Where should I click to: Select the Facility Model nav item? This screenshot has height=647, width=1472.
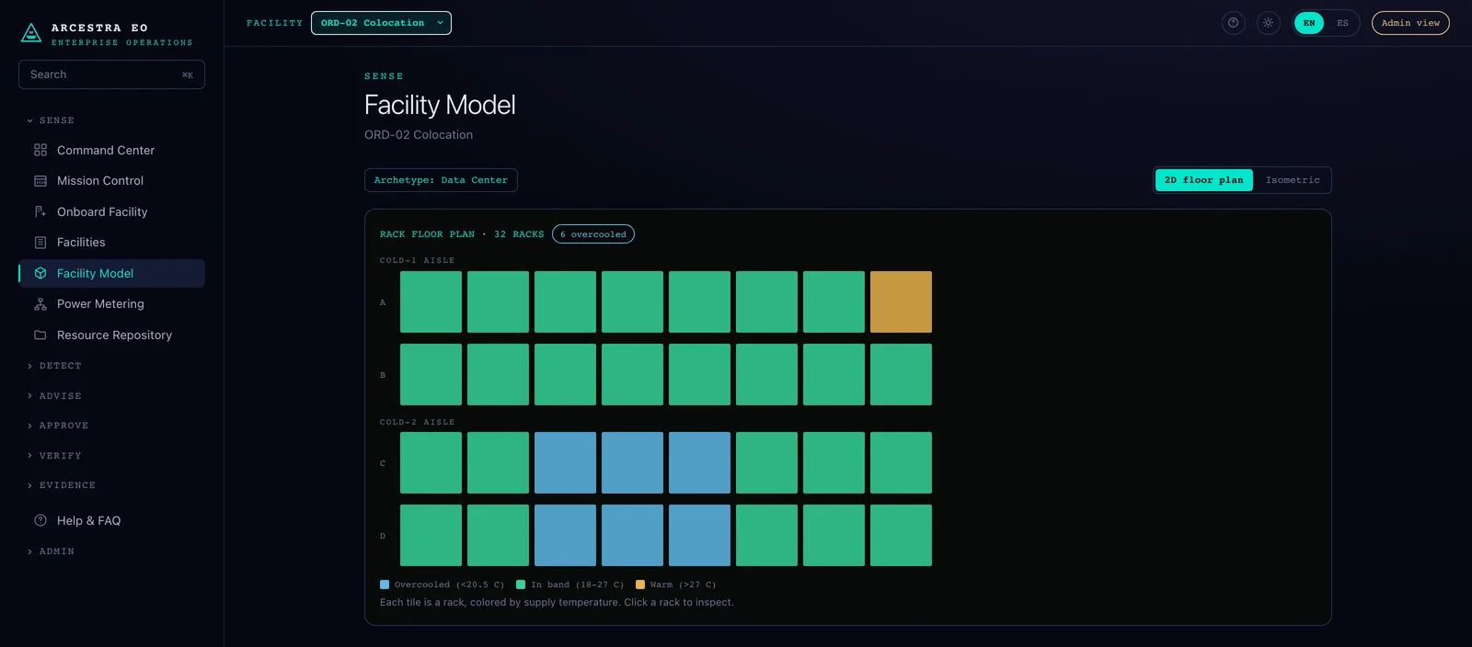click(111, 273)
